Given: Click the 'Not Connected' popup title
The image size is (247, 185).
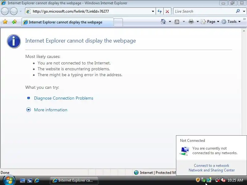Looking at the screenshot, I should pyautogui.click(x=192, y=141).
